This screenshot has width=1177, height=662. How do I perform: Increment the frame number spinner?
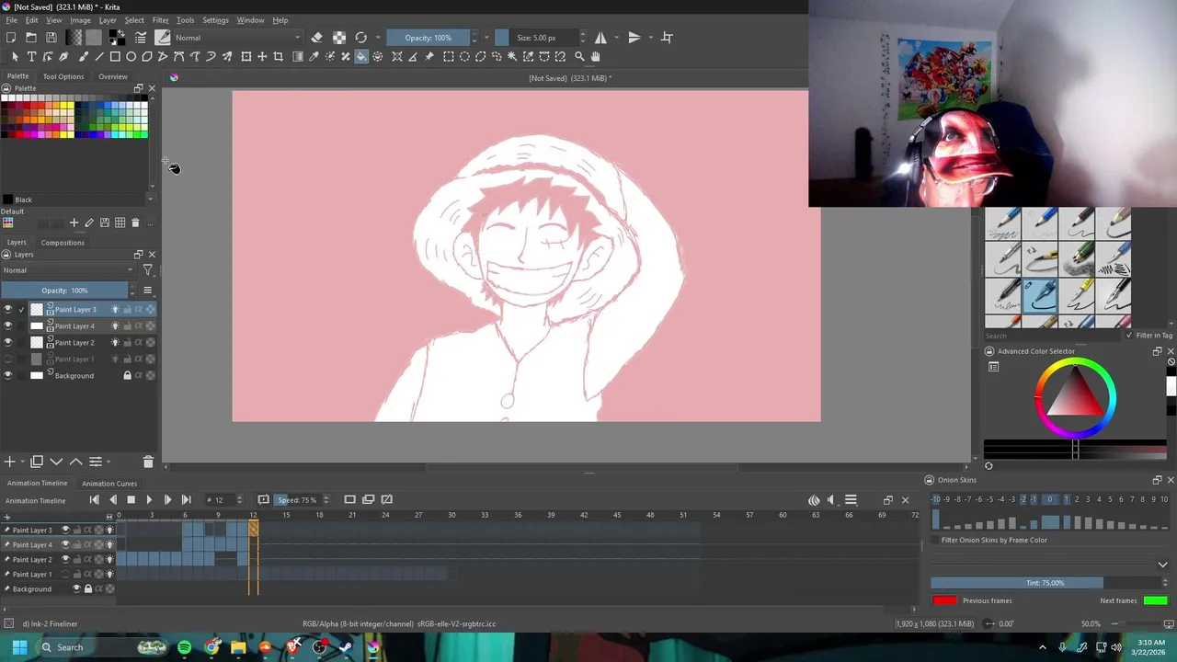pos(240,497)
